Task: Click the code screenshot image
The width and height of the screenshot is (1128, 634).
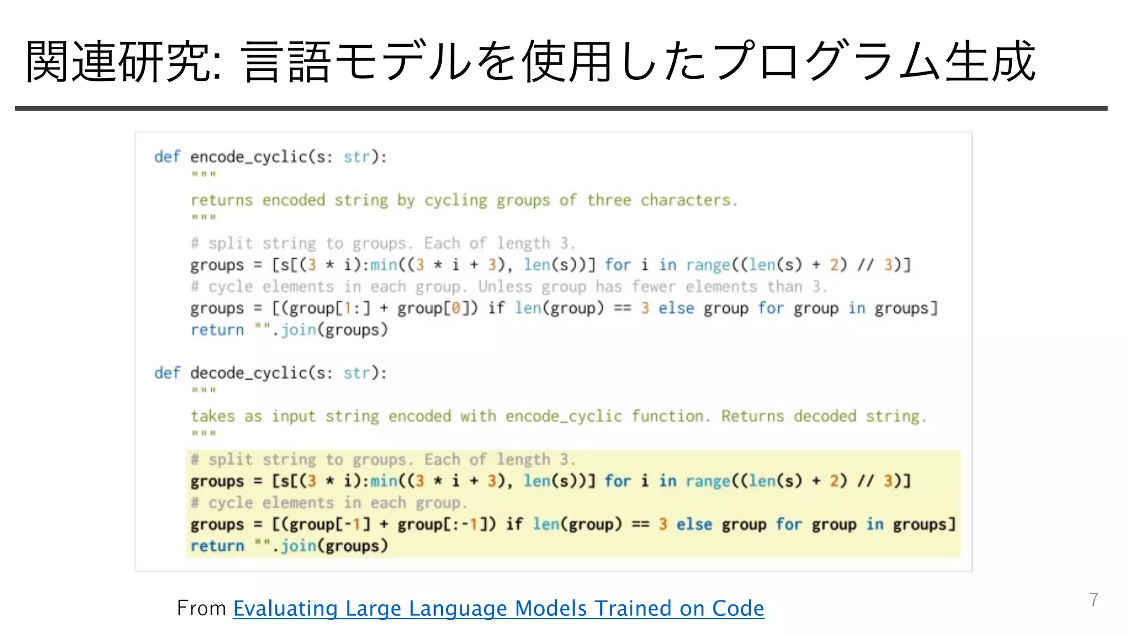Action: tap(554, 351)
